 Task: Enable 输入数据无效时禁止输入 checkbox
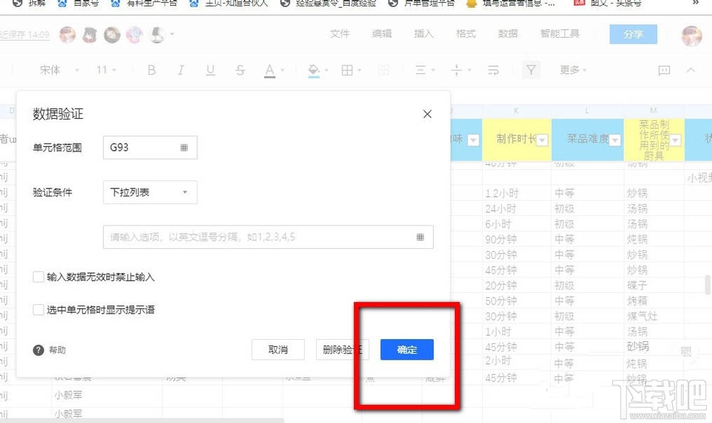click(x=38, y=277)
